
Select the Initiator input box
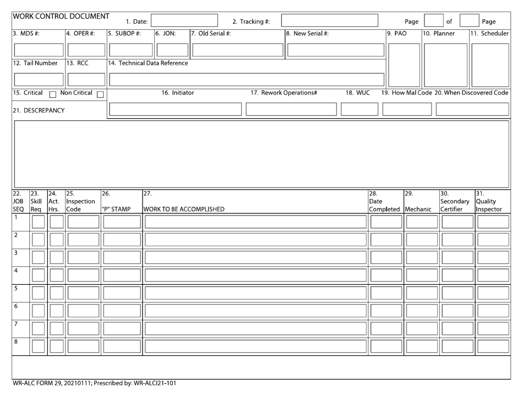point(175,109)
